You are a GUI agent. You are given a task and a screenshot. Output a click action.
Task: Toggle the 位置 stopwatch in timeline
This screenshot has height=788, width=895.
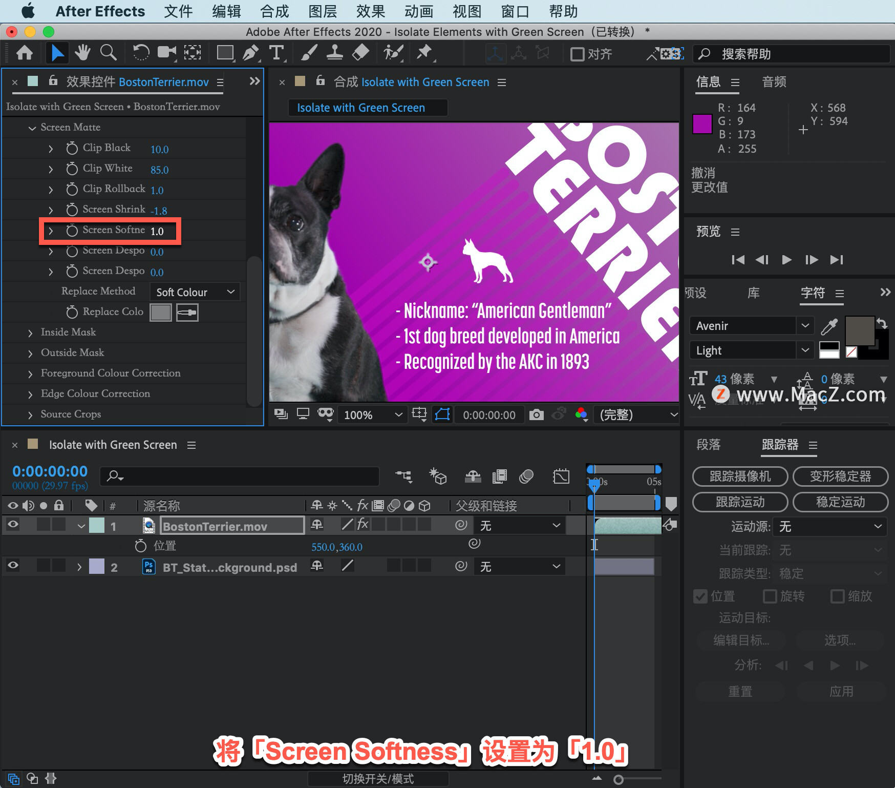[140, 546]
